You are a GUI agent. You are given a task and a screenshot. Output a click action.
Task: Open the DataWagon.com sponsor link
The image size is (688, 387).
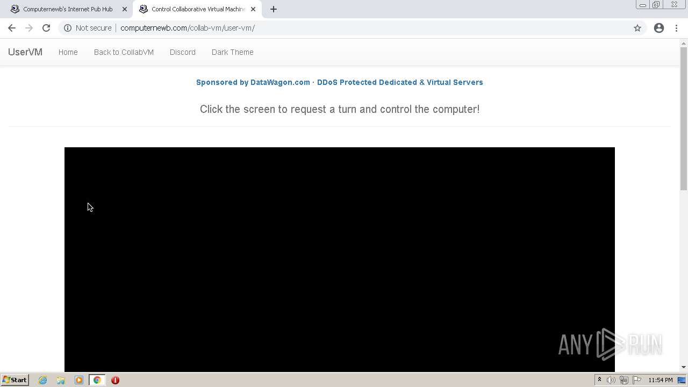point(340,82)
